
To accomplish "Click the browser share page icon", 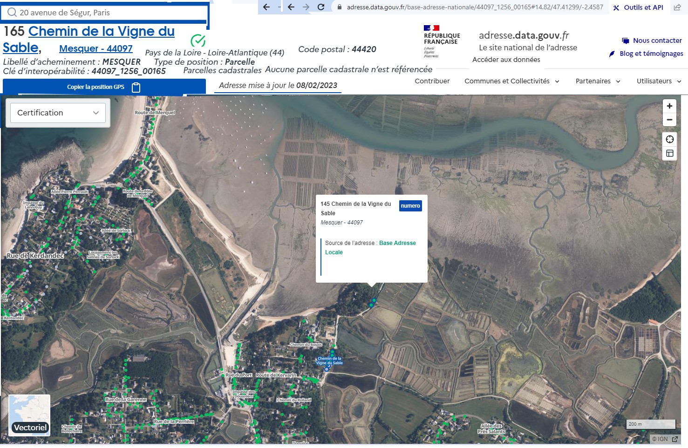I will point(677,7).
